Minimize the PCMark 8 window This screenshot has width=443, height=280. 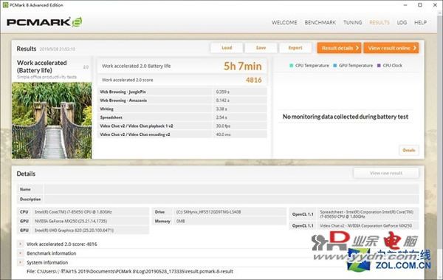(x=405, y=5)
